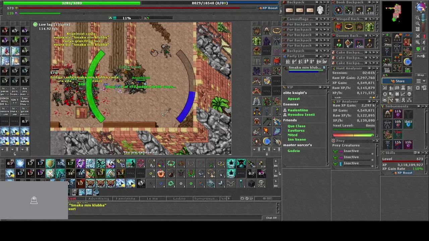Toggle the action bar lock icon
The image size is (429, 241).
tap(280, 173)
